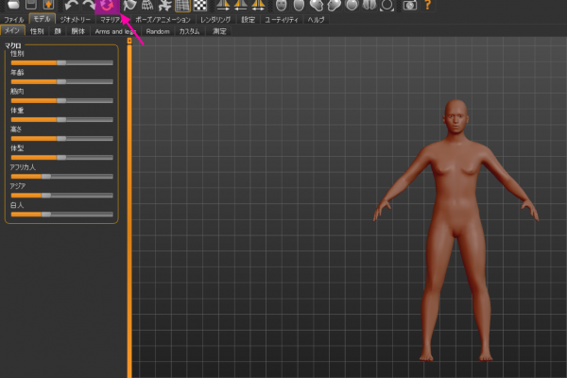The width and height of the screenshot is (567, 378).
Task: Apply symmetry from left to right
Action: pyautogui.click(x=240, y=5)
